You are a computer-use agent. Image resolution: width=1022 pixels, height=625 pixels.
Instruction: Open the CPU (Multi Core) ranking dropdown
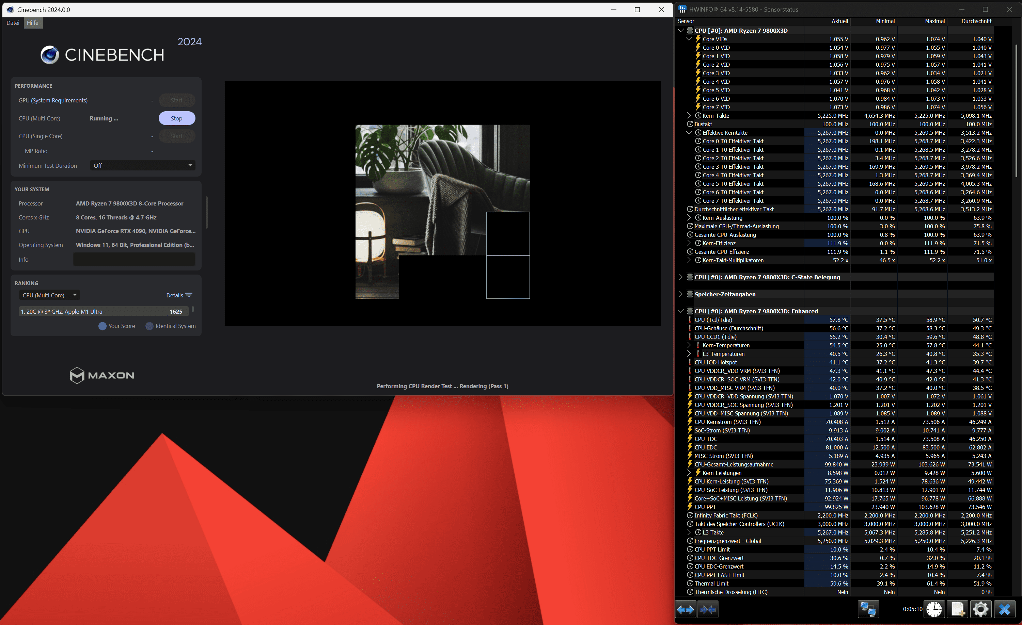pyautogui.click(x=49, y=295)
